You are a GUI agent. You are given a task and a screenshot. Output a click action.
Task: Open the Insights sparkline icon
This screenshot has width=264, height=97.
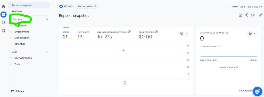pyautogui.click(x=253, y=15)
